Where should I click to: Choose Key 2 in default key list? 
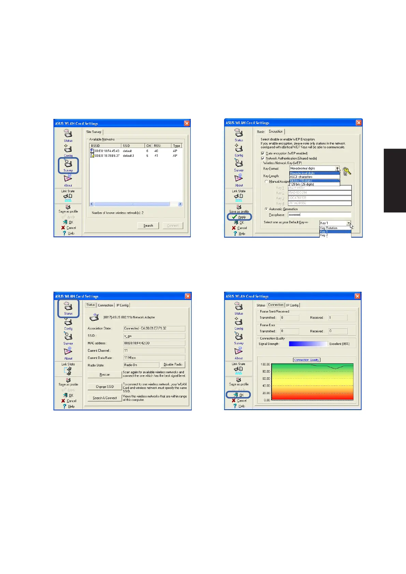coord(335,235)
